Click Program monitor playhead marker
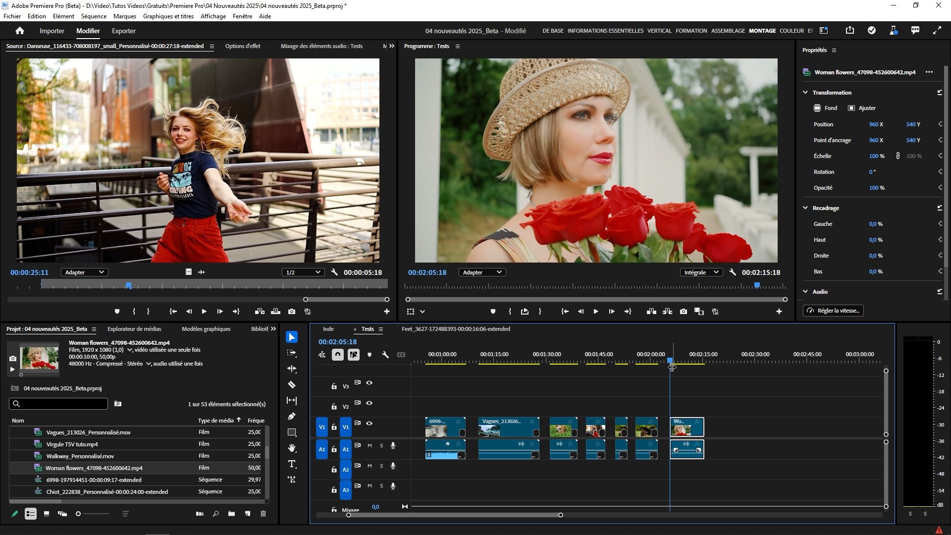Viewport: 951px width, 535px height. [757, 285]
